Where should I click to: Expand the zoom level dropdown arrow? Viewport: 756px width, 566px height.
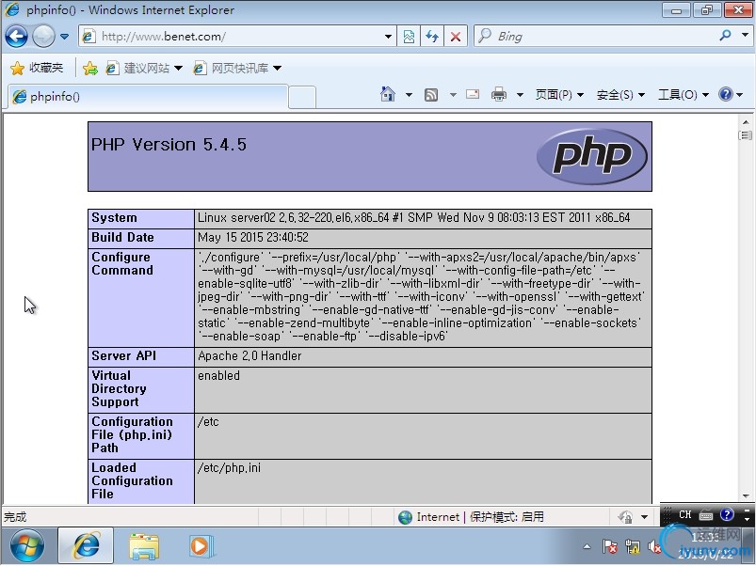(x=644, y=517)
